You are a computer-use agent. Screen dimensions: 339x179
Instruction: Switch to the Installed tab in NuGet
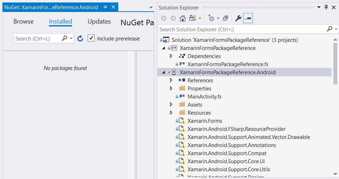[61, 21]
